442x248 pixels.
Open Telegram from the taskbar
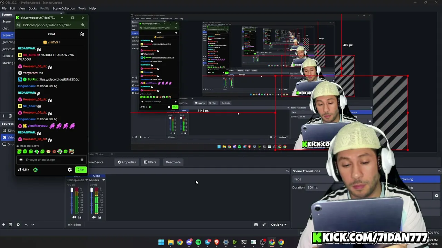point(208,242)
